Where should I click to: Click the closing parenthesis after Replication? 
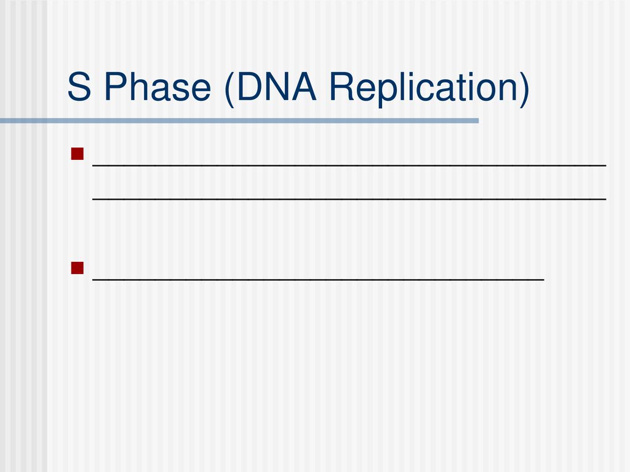click(525, 89)
